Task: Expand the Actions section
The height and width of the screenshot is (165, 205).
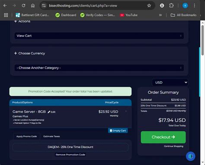Action: tap(22, 21)
